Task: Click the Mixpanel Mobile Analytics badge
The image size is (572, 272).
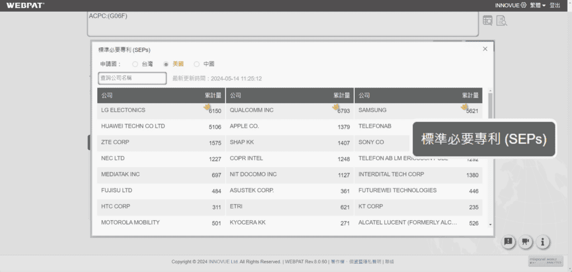Action: [x=541, y=261]
